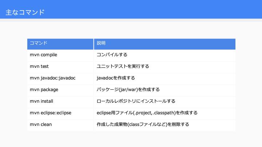Click the mvn javadoc:javadoc cell
The image size is (262, 147).
tap(60, 79)
